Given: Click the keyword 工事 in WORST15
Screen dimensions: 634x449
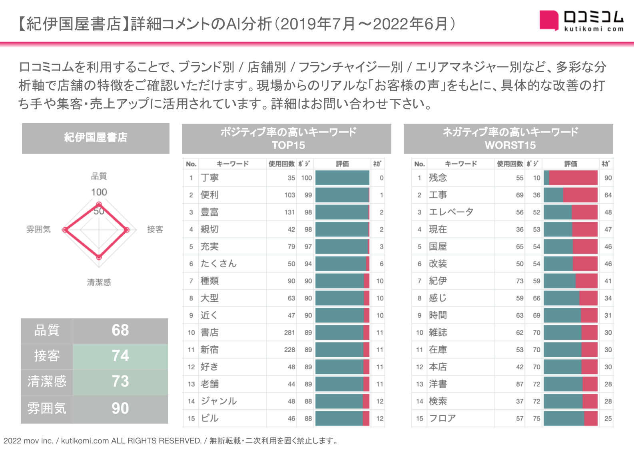Looking at the screenshot, I should (x=438, y=195).
